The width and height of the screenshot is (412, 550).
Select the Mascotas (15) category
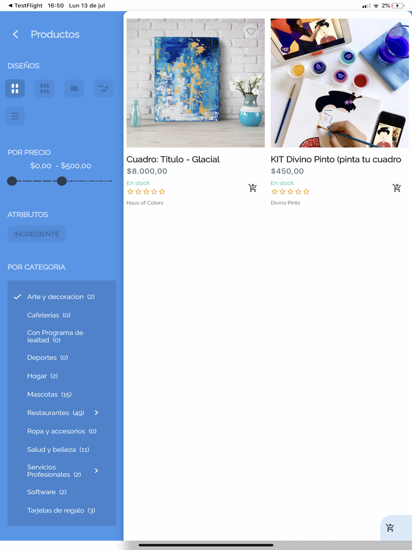coord(49,395)
